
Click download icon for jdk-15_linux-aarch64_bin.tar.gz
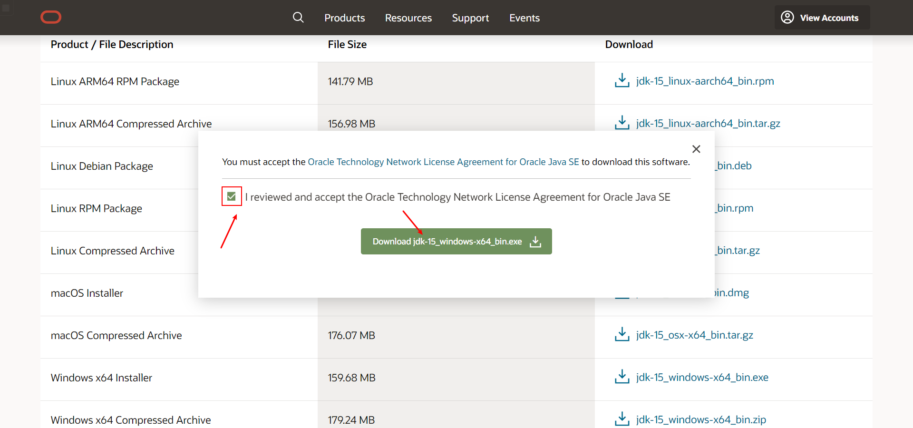coord(622,123)
